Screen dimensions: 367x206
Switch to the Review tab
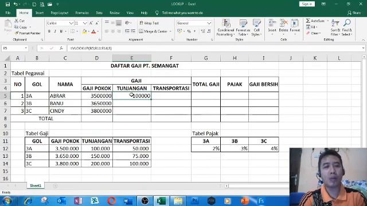tap(115, 13)
